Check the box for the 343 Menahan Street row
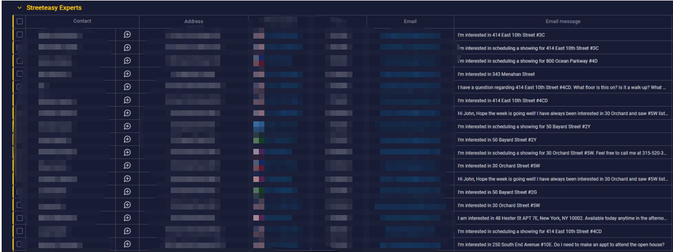This screenshot has height=252, width=673. coord(20,74)
